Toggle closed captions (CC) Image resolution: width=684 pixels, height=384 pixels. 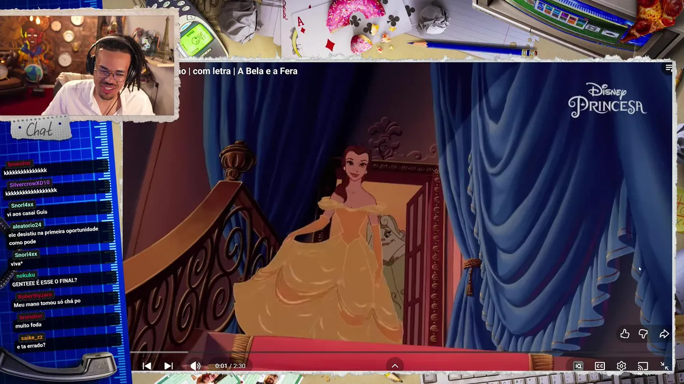(x=600, y=366)
